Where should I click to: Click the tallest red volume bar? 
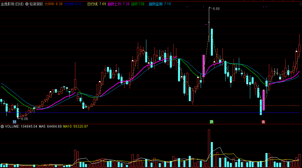209,149
